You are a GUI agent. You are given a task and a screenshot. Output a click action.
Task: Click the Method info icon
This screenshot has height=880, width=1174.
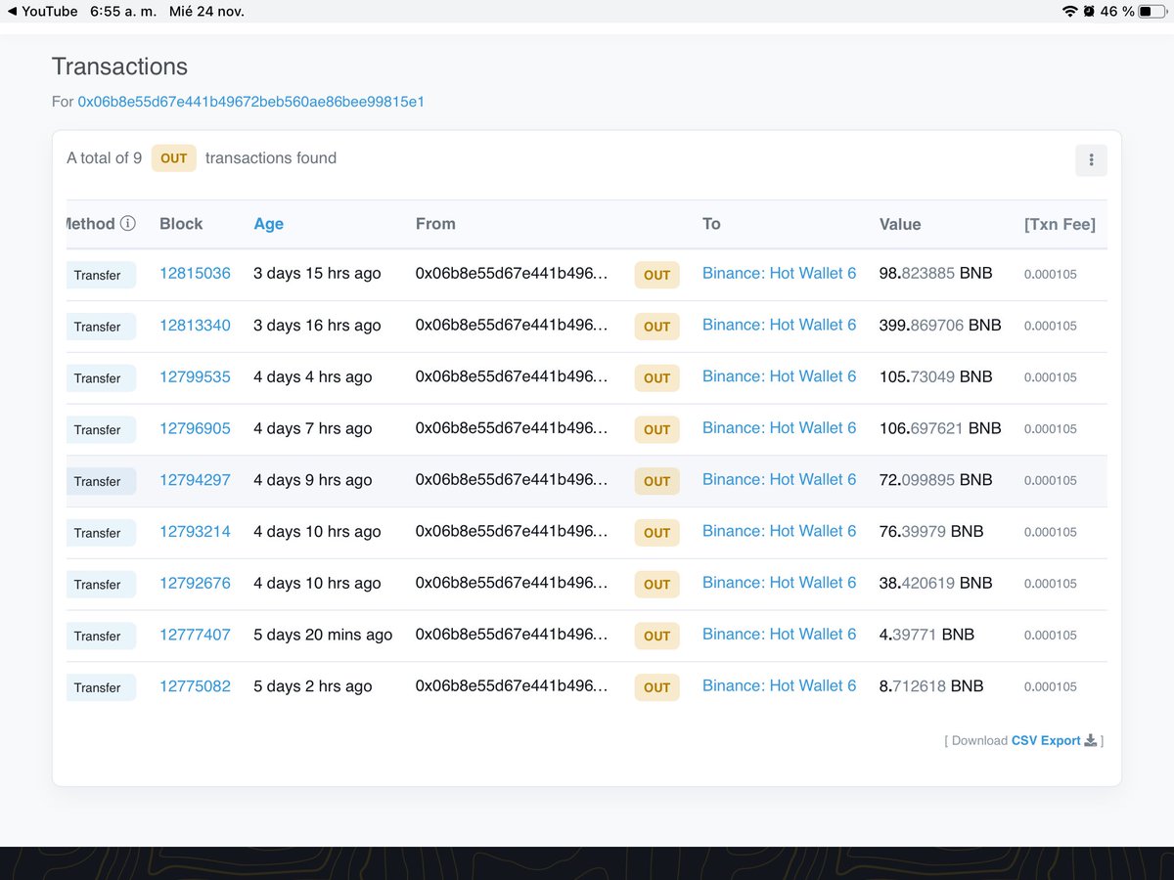[x=127, y=223]
